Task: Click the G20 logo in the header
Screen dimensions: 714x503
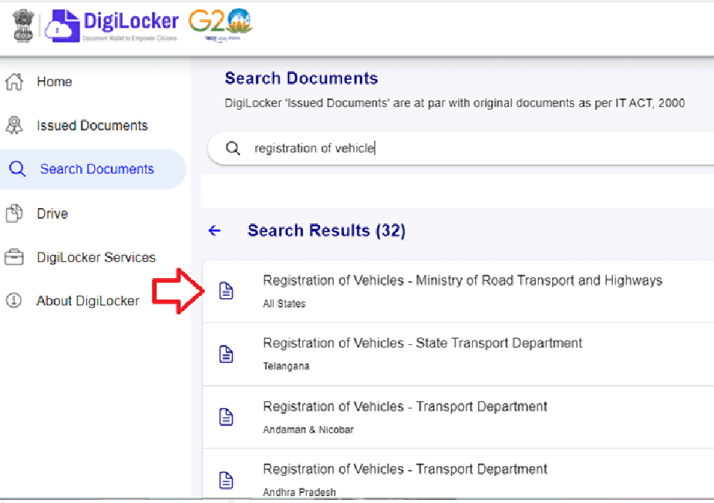Action: (218, 25)
